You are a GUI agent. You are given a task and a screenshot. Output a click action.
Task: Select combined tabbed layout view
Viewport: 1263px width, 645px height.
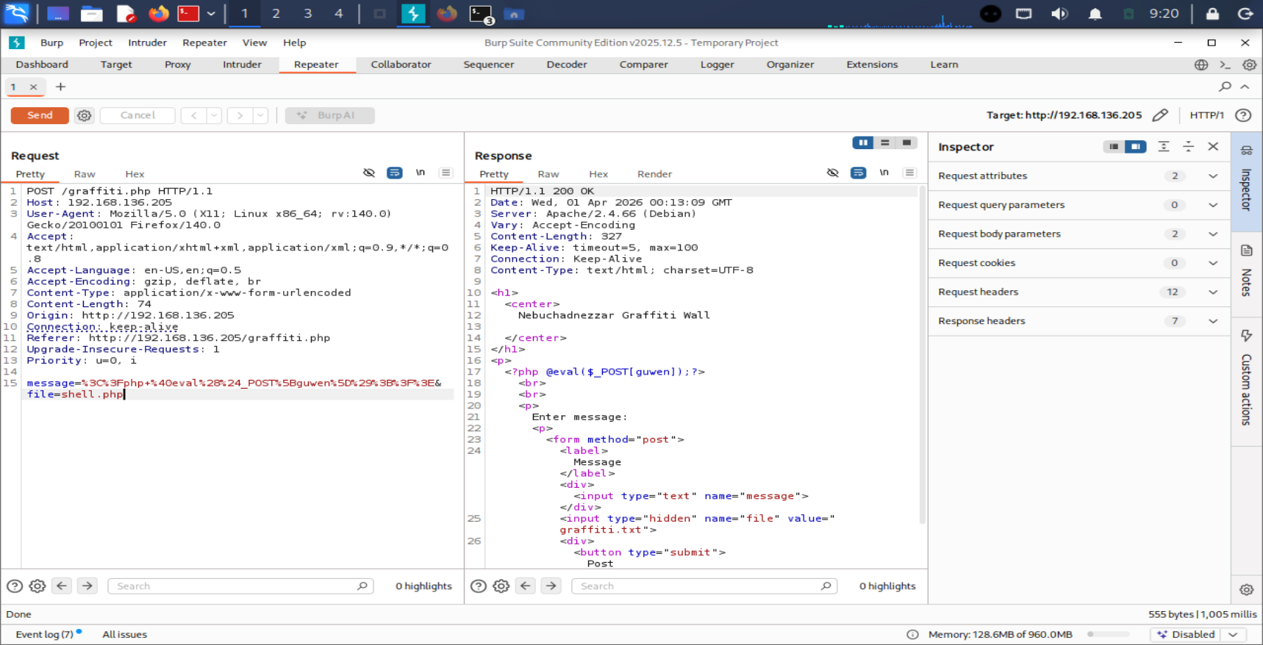906,143
